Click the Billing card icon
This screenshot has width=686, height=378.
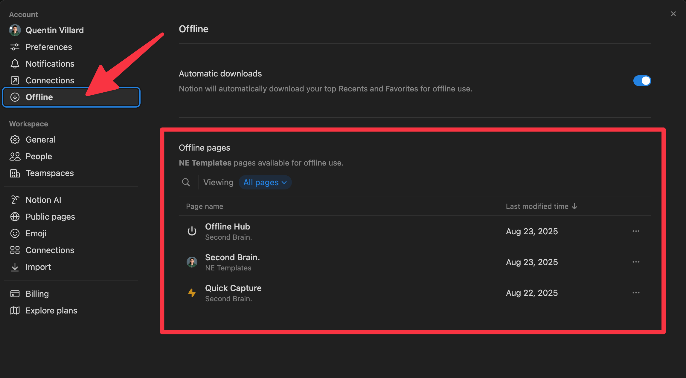tap(15, 294)
